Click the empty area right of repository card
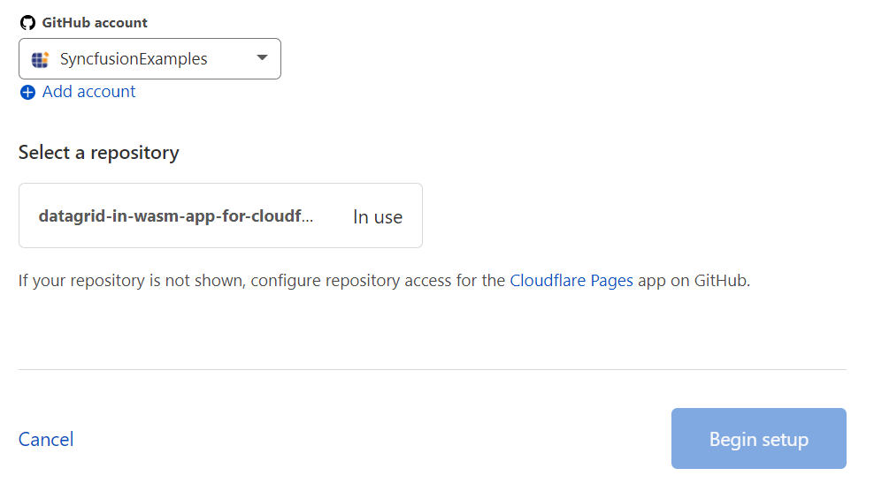874x491 pixels. click(x=637, y=215)
